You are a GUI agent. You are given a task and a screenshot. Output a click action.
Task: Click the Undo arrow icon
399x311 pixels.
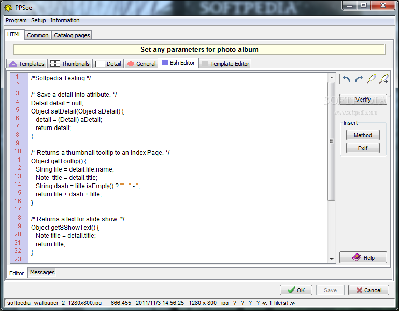pos(346,79)
